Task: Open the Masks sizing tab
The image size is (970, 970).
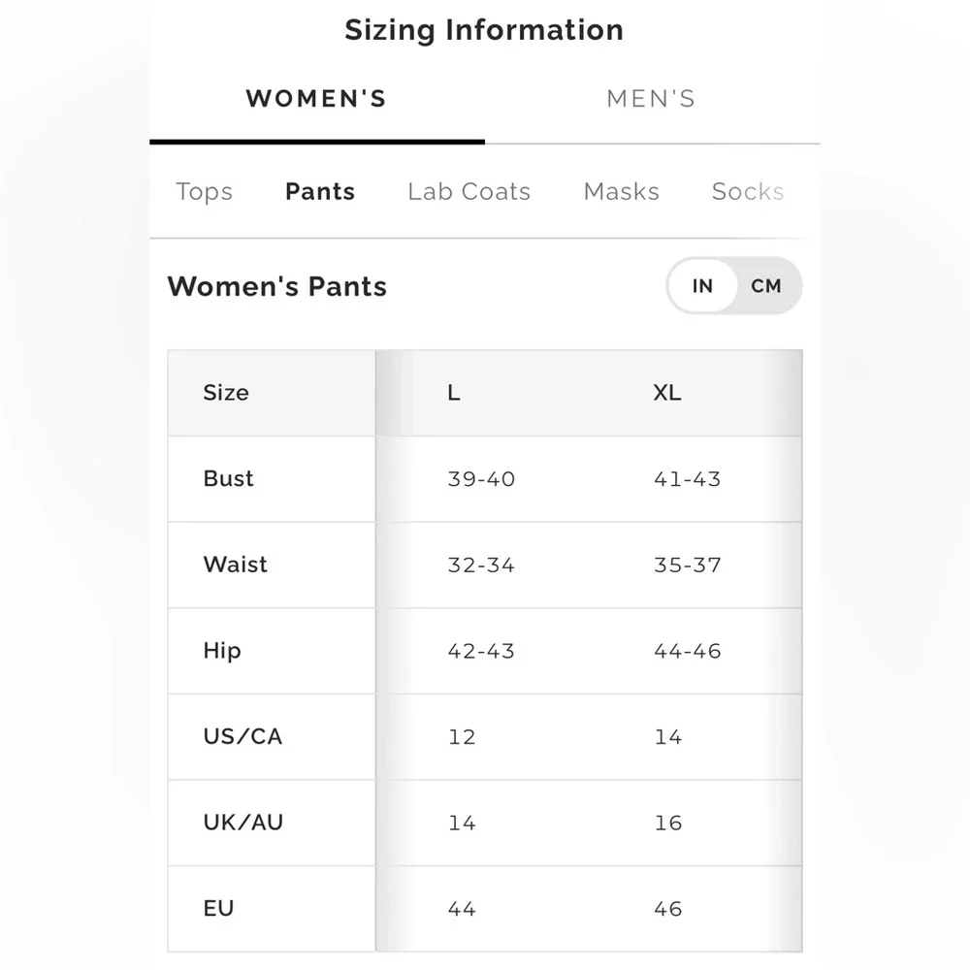Action: point(621,192)
